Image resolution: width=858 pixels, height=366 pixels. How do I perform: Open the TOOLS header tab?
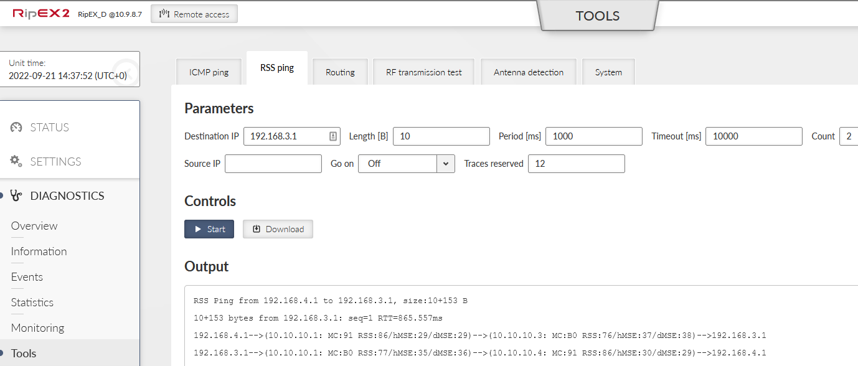[598, 16]
